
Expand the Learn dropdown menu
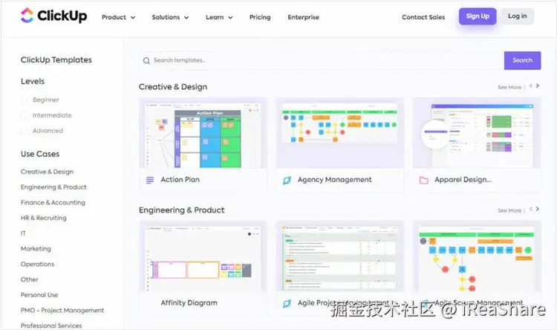(219, 17)
